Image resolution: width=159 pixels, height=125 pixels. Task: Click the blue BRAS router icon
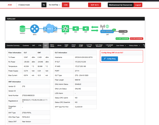click(x=35, y=29)
